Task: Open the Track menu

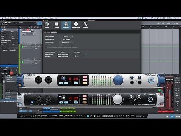Action: [x=29, y=18]
